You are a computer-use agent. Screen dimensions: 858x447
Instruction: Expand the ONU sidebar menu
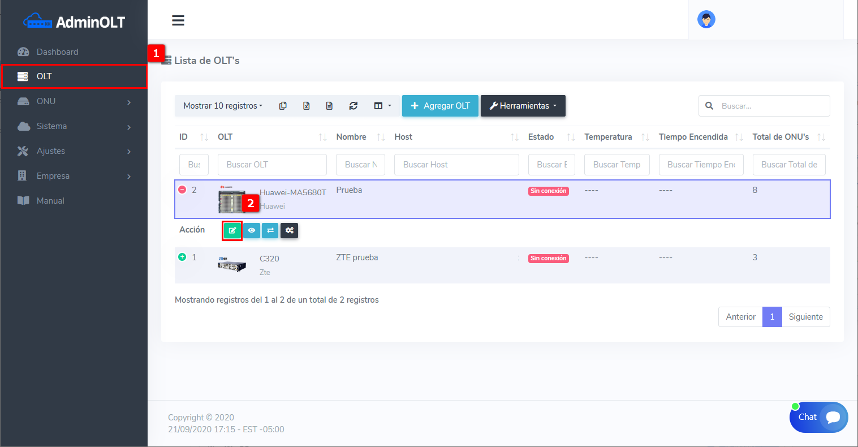[x=74, y=101]
